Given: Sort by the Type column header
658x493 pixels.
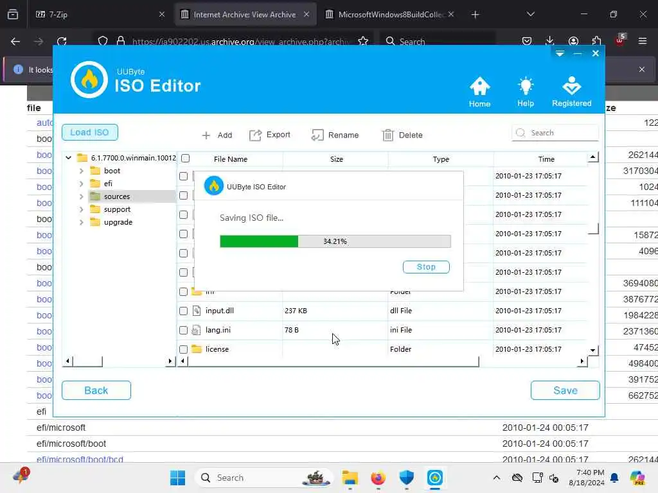Looking at the screenshot, I should pyautogui.click(x=441, y=159).
